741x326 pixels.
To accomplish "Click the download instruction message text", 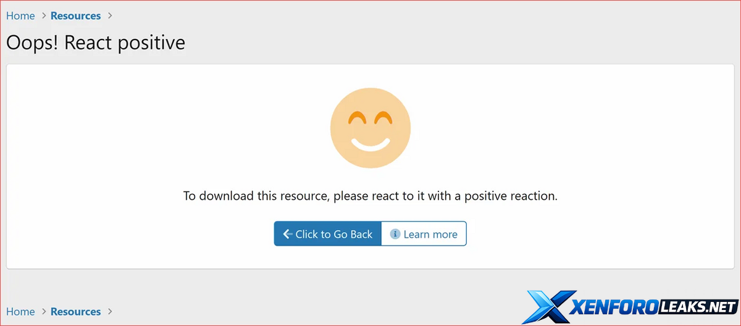I will pos(371,196).
